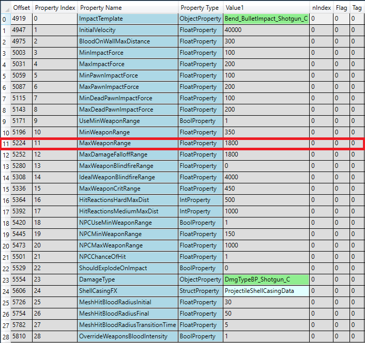
Task: Click offset 5810 cell
Action: pos(21,336)
